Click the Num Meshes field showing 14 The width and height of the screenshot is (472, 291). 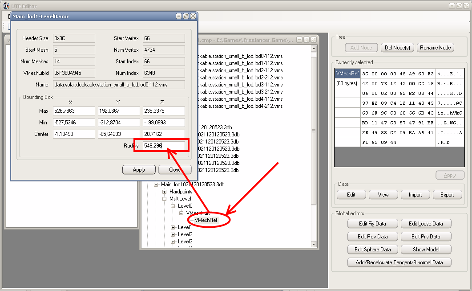(x=74, y=61)
